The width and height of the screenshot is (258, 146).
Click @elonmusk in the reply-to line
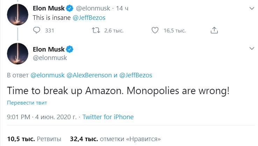tap(48, 75)
